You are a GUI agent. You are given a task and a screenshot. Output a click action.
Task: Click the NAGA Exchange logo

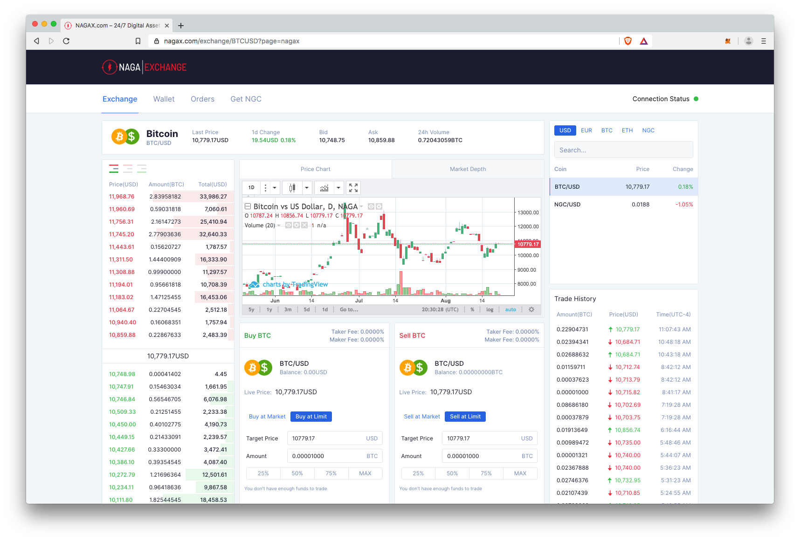tap(144, 67)
